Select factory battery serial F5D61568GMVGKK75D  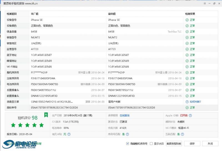pyautogui.click(x=44, y=84)
